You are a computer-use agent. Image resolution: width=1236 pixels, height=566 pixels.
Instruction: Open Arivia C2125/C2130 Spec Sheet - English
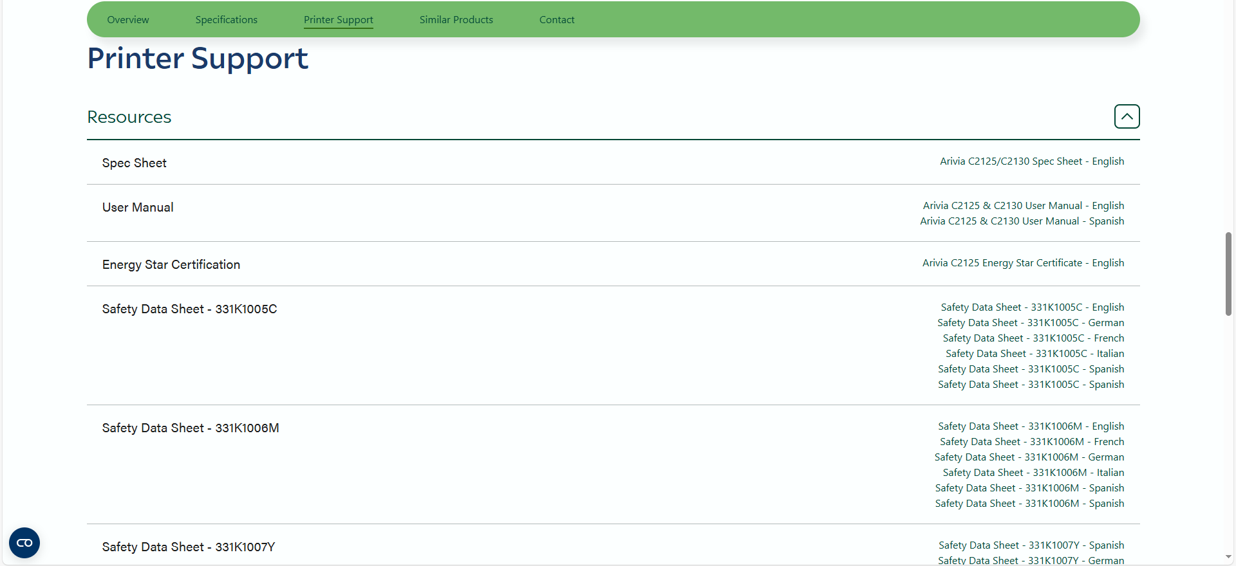pyautogui.click(x=1032, y=161)
